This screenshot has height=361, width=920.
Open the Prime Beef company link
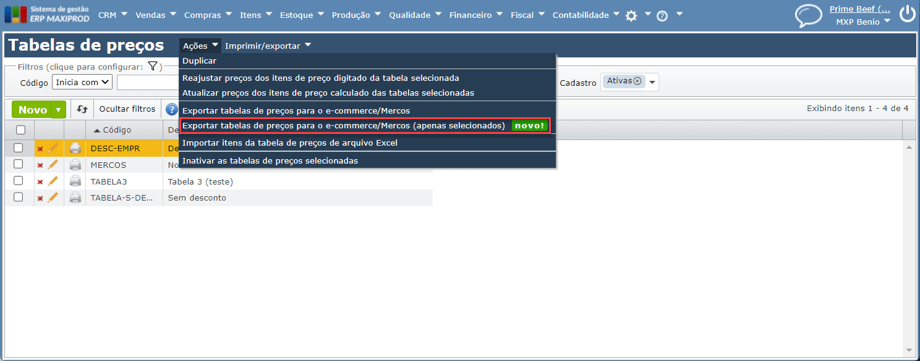click(x=860, y=9)
